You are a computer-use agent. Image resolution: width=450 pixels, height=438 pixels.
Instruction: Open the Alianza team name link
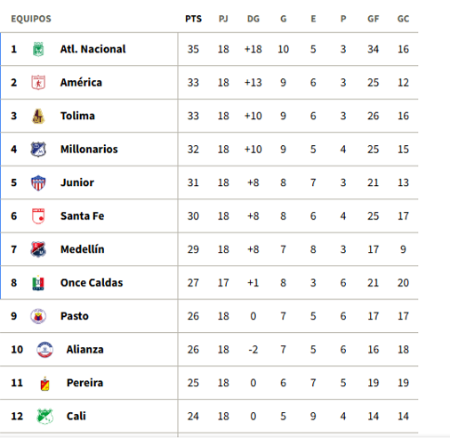tap(85, 350)
